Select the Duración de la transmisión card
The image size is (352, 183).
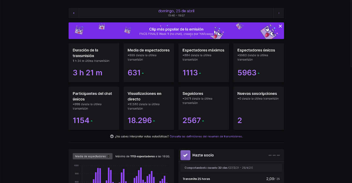coord(94,63)
